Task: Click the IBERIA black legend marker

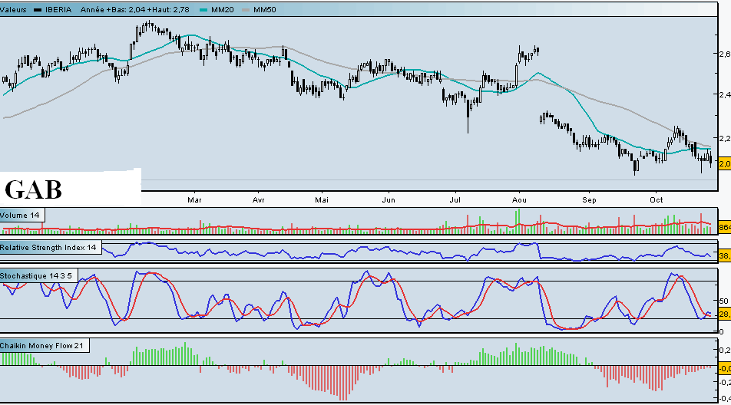Action: tap(38, 10)
